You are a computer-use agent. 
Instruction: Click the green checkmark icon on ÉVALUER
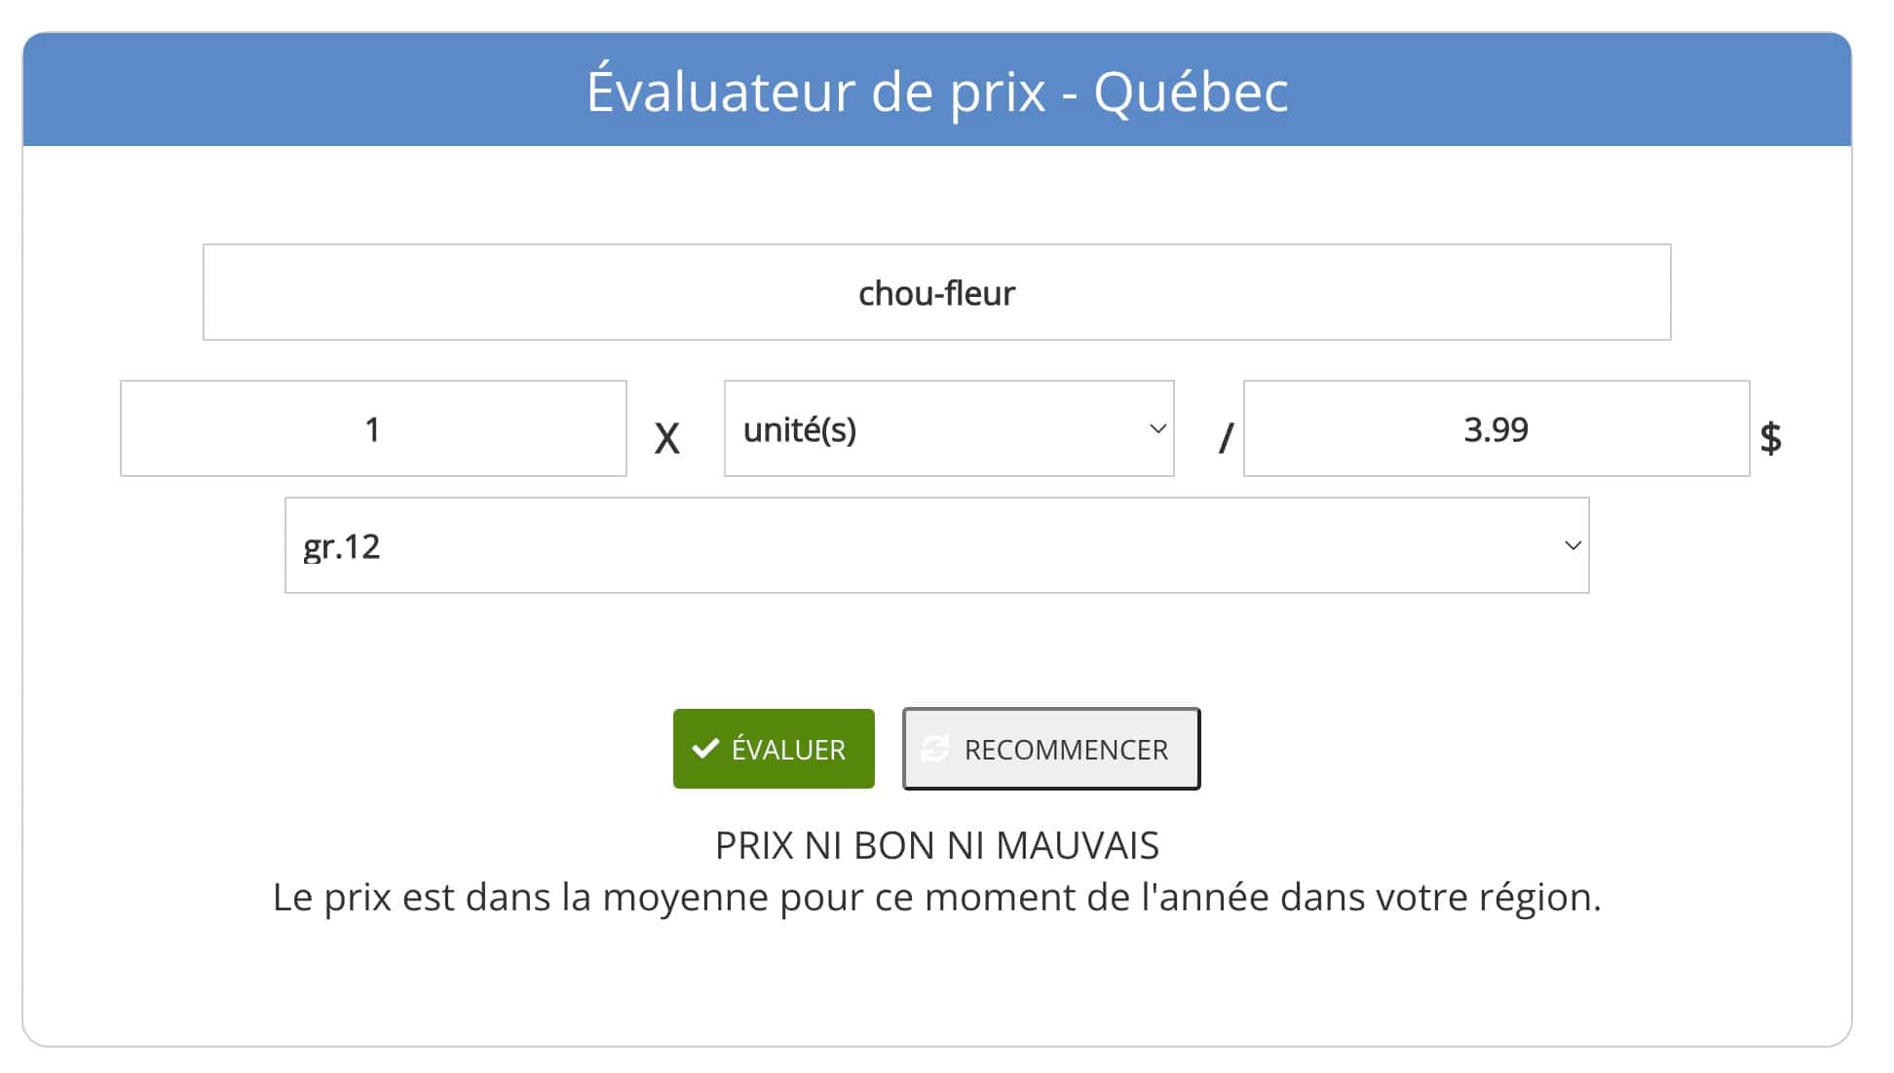tap(704, 749)
